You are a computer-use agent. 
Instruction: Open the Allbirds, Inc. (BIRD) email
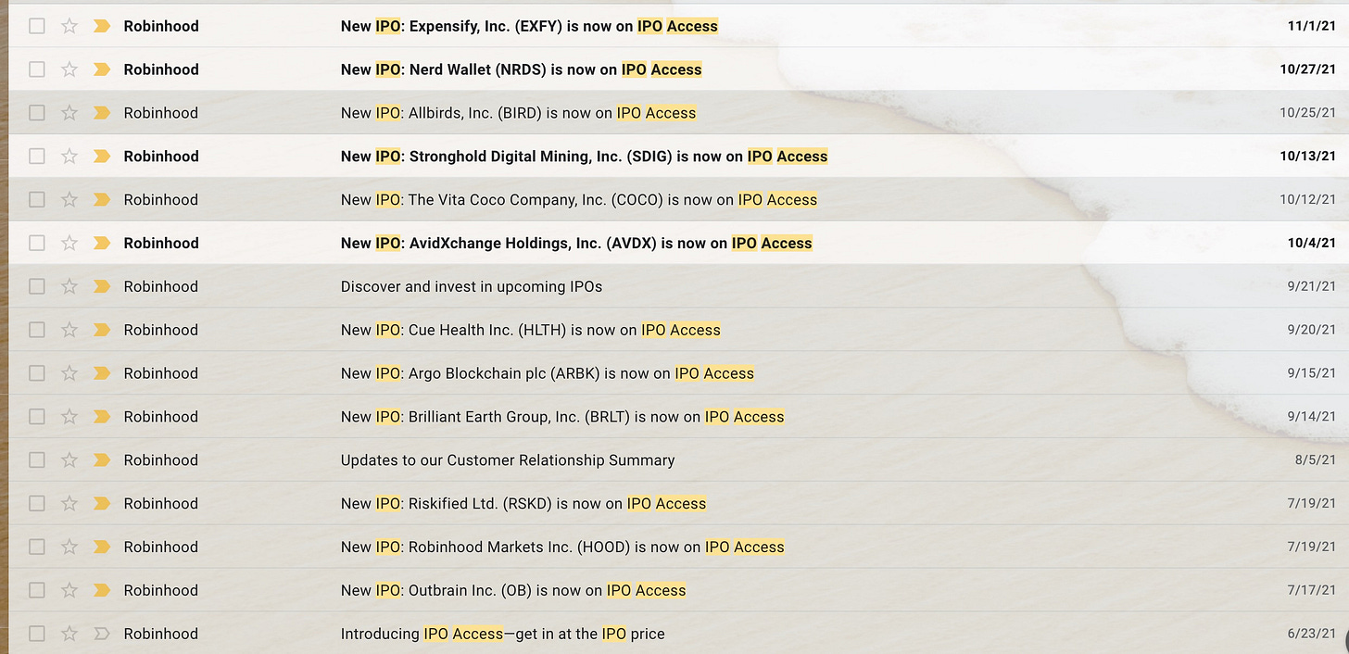point(518,113)
